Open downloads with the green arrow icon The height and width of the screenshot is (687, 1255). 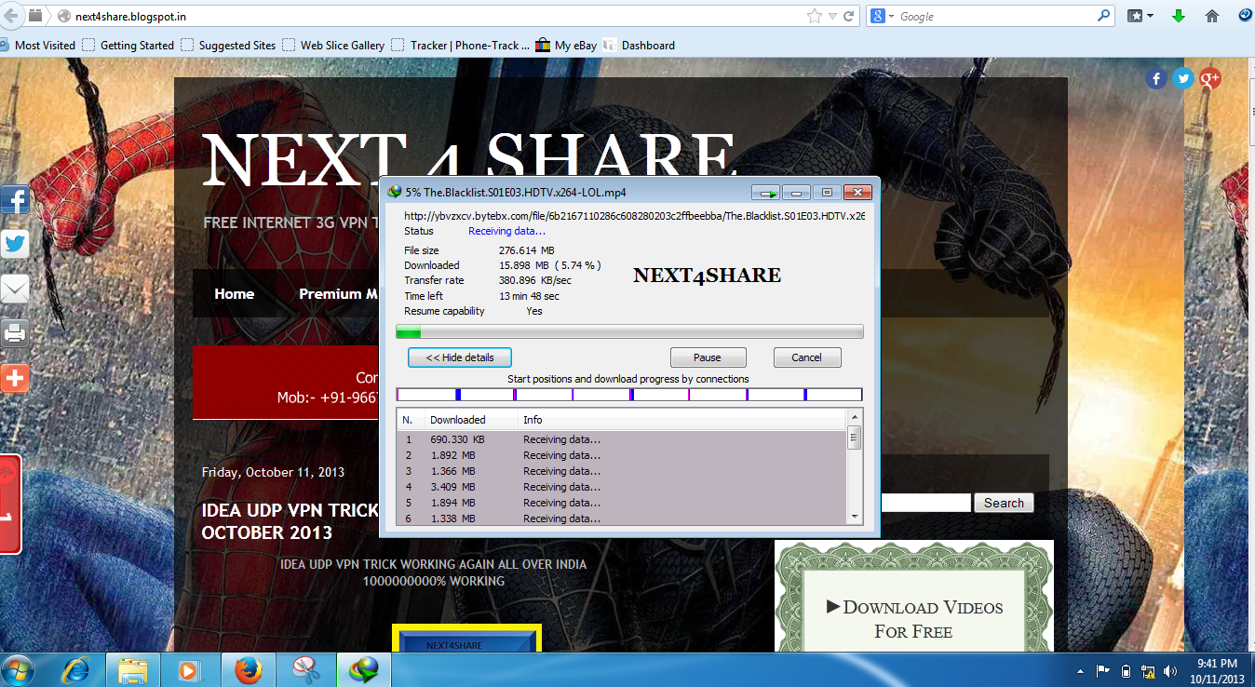(x=1178, y=16)
